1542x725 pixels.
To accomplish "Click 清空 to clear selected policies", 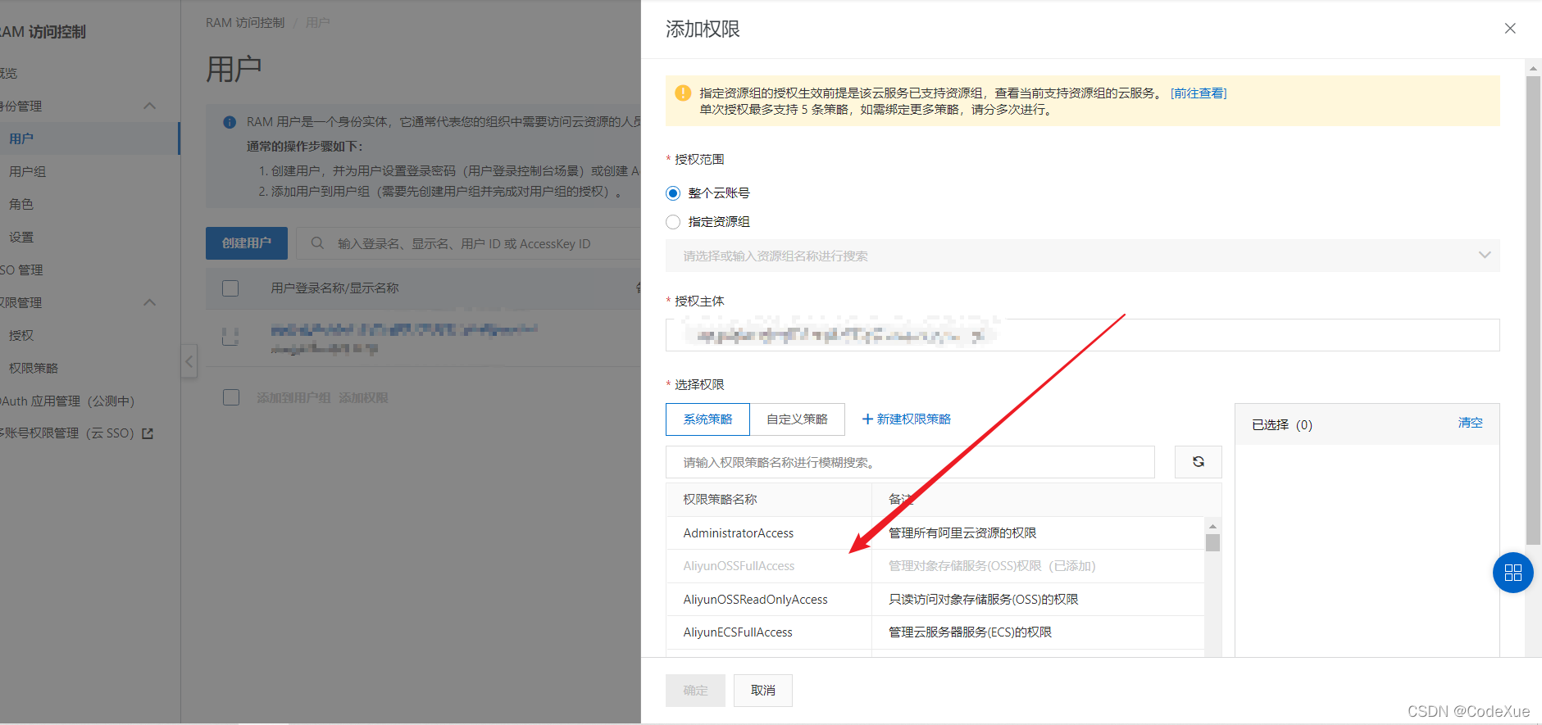I will click(1470, 423).
